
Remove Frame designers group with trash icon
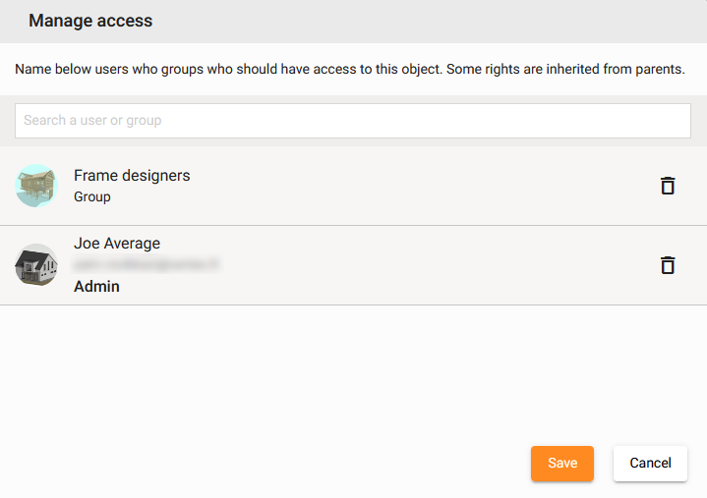668,186
